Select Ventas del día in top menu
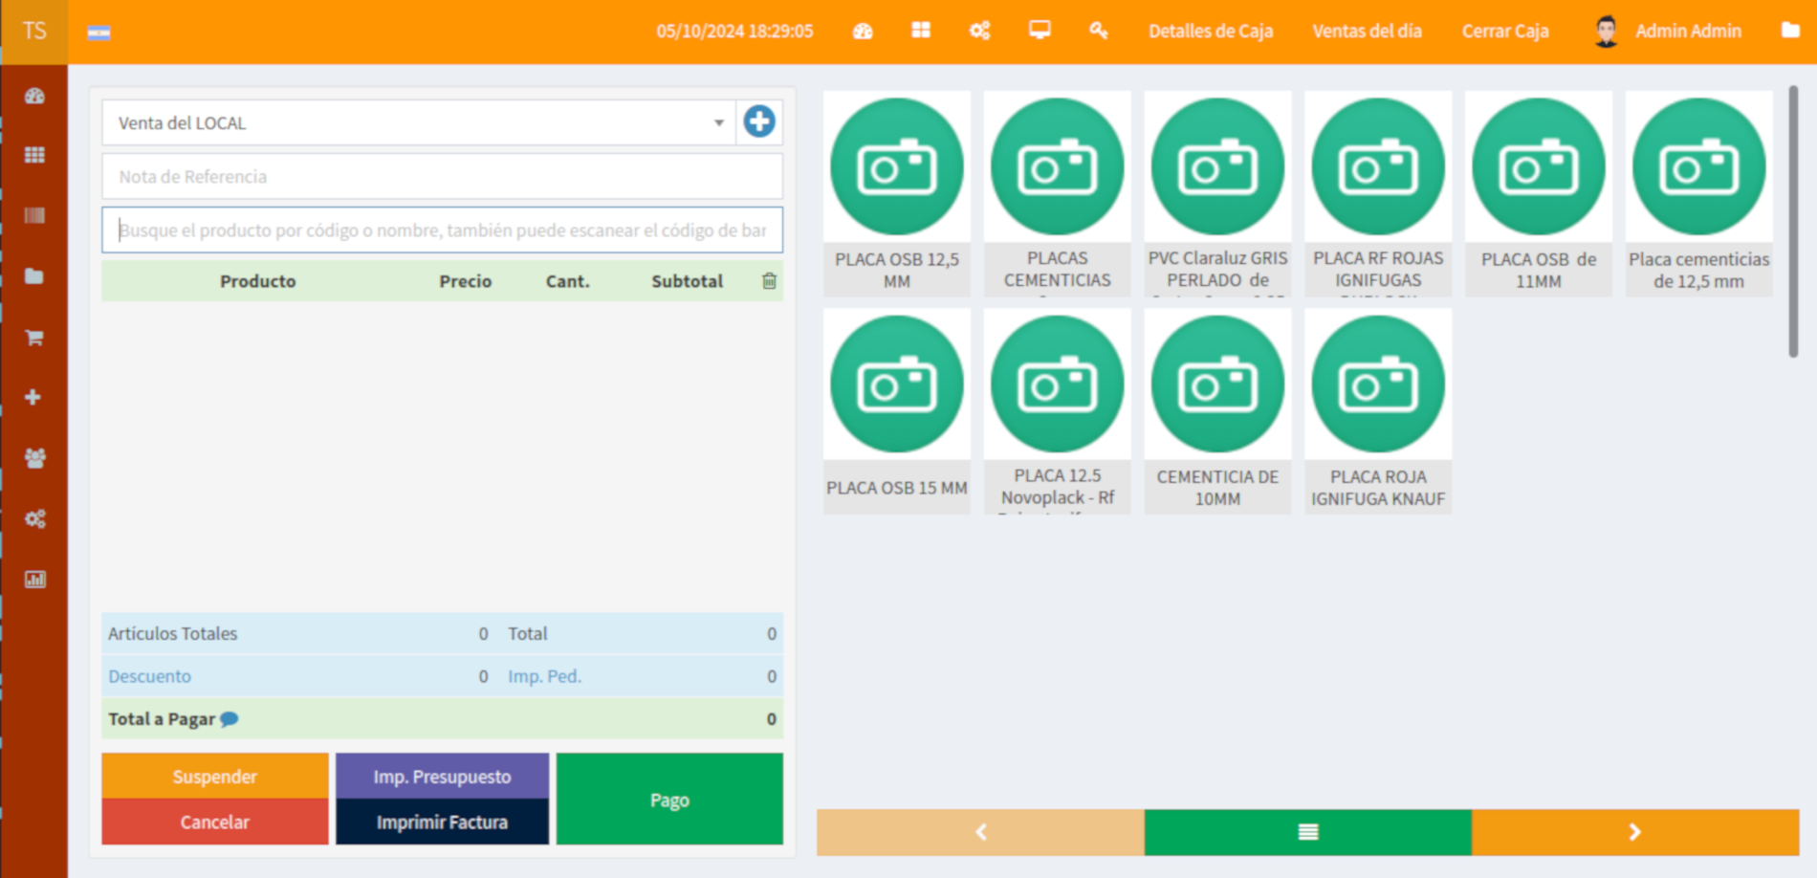This screenshot has width=1817, height=878. coord(1367,32)
